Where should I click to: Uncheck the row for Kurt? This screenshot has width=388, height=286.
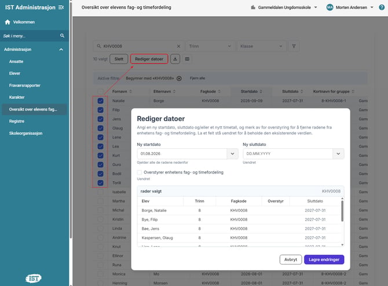coord(100,155)
